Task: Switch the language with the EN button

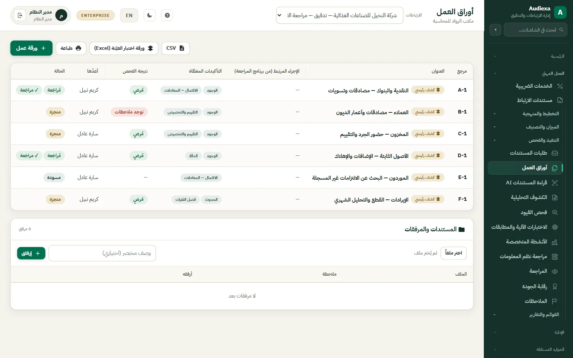Action: (129, 15)
